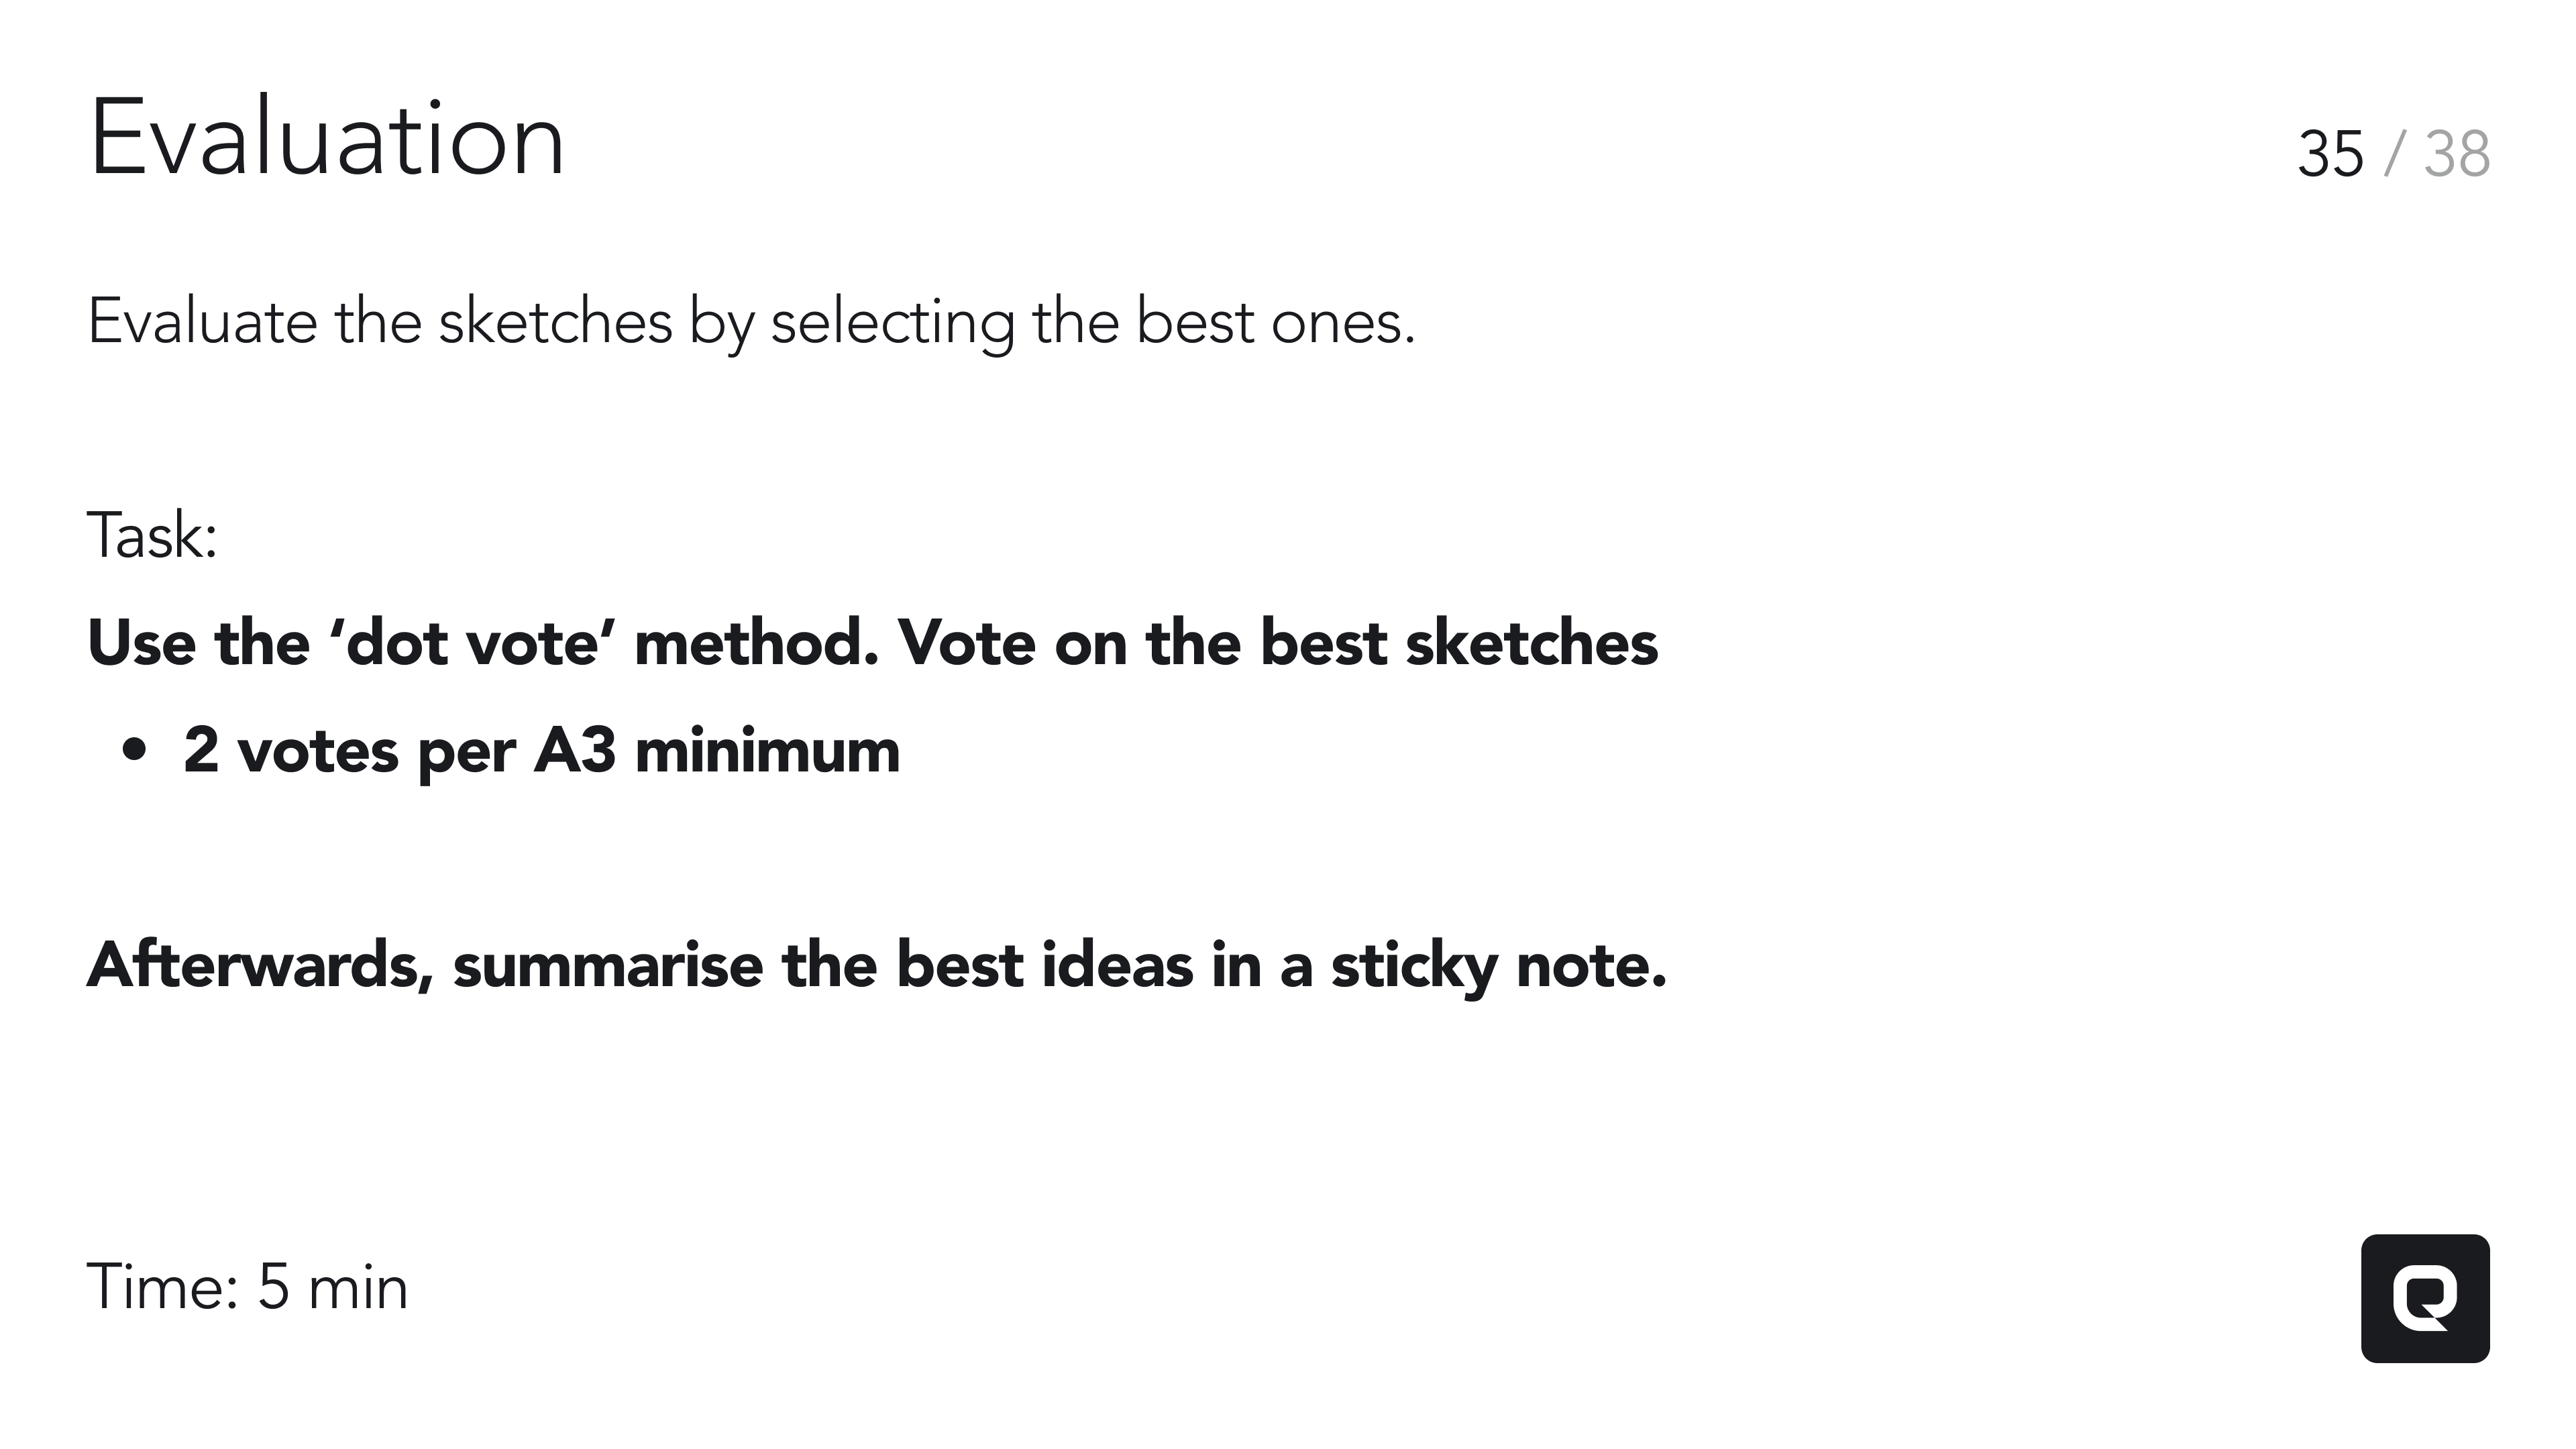Click the 'Task:' label

152,535
